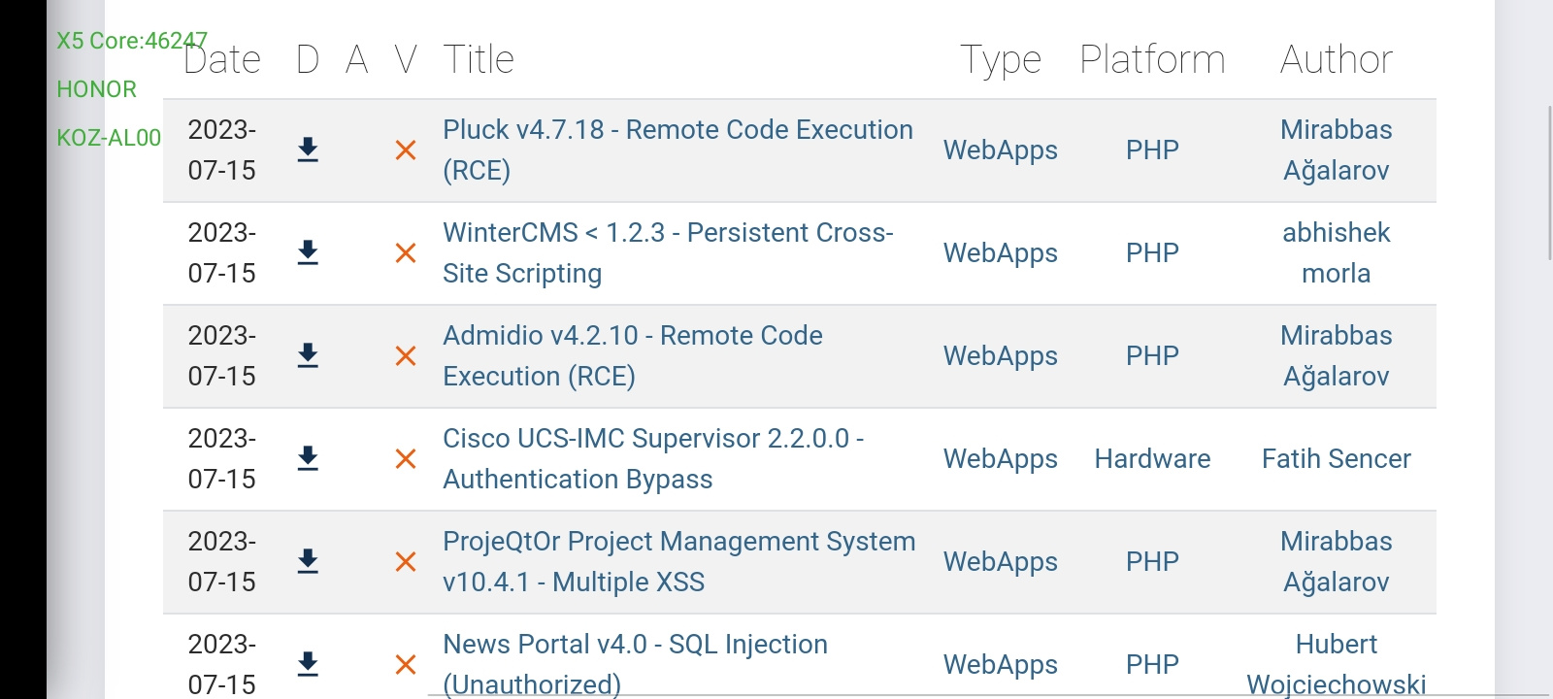Download the Cisco UCS-IMC Supervisor exploit
Viewport: 1553px width, 699px height.
click(308, 458)
